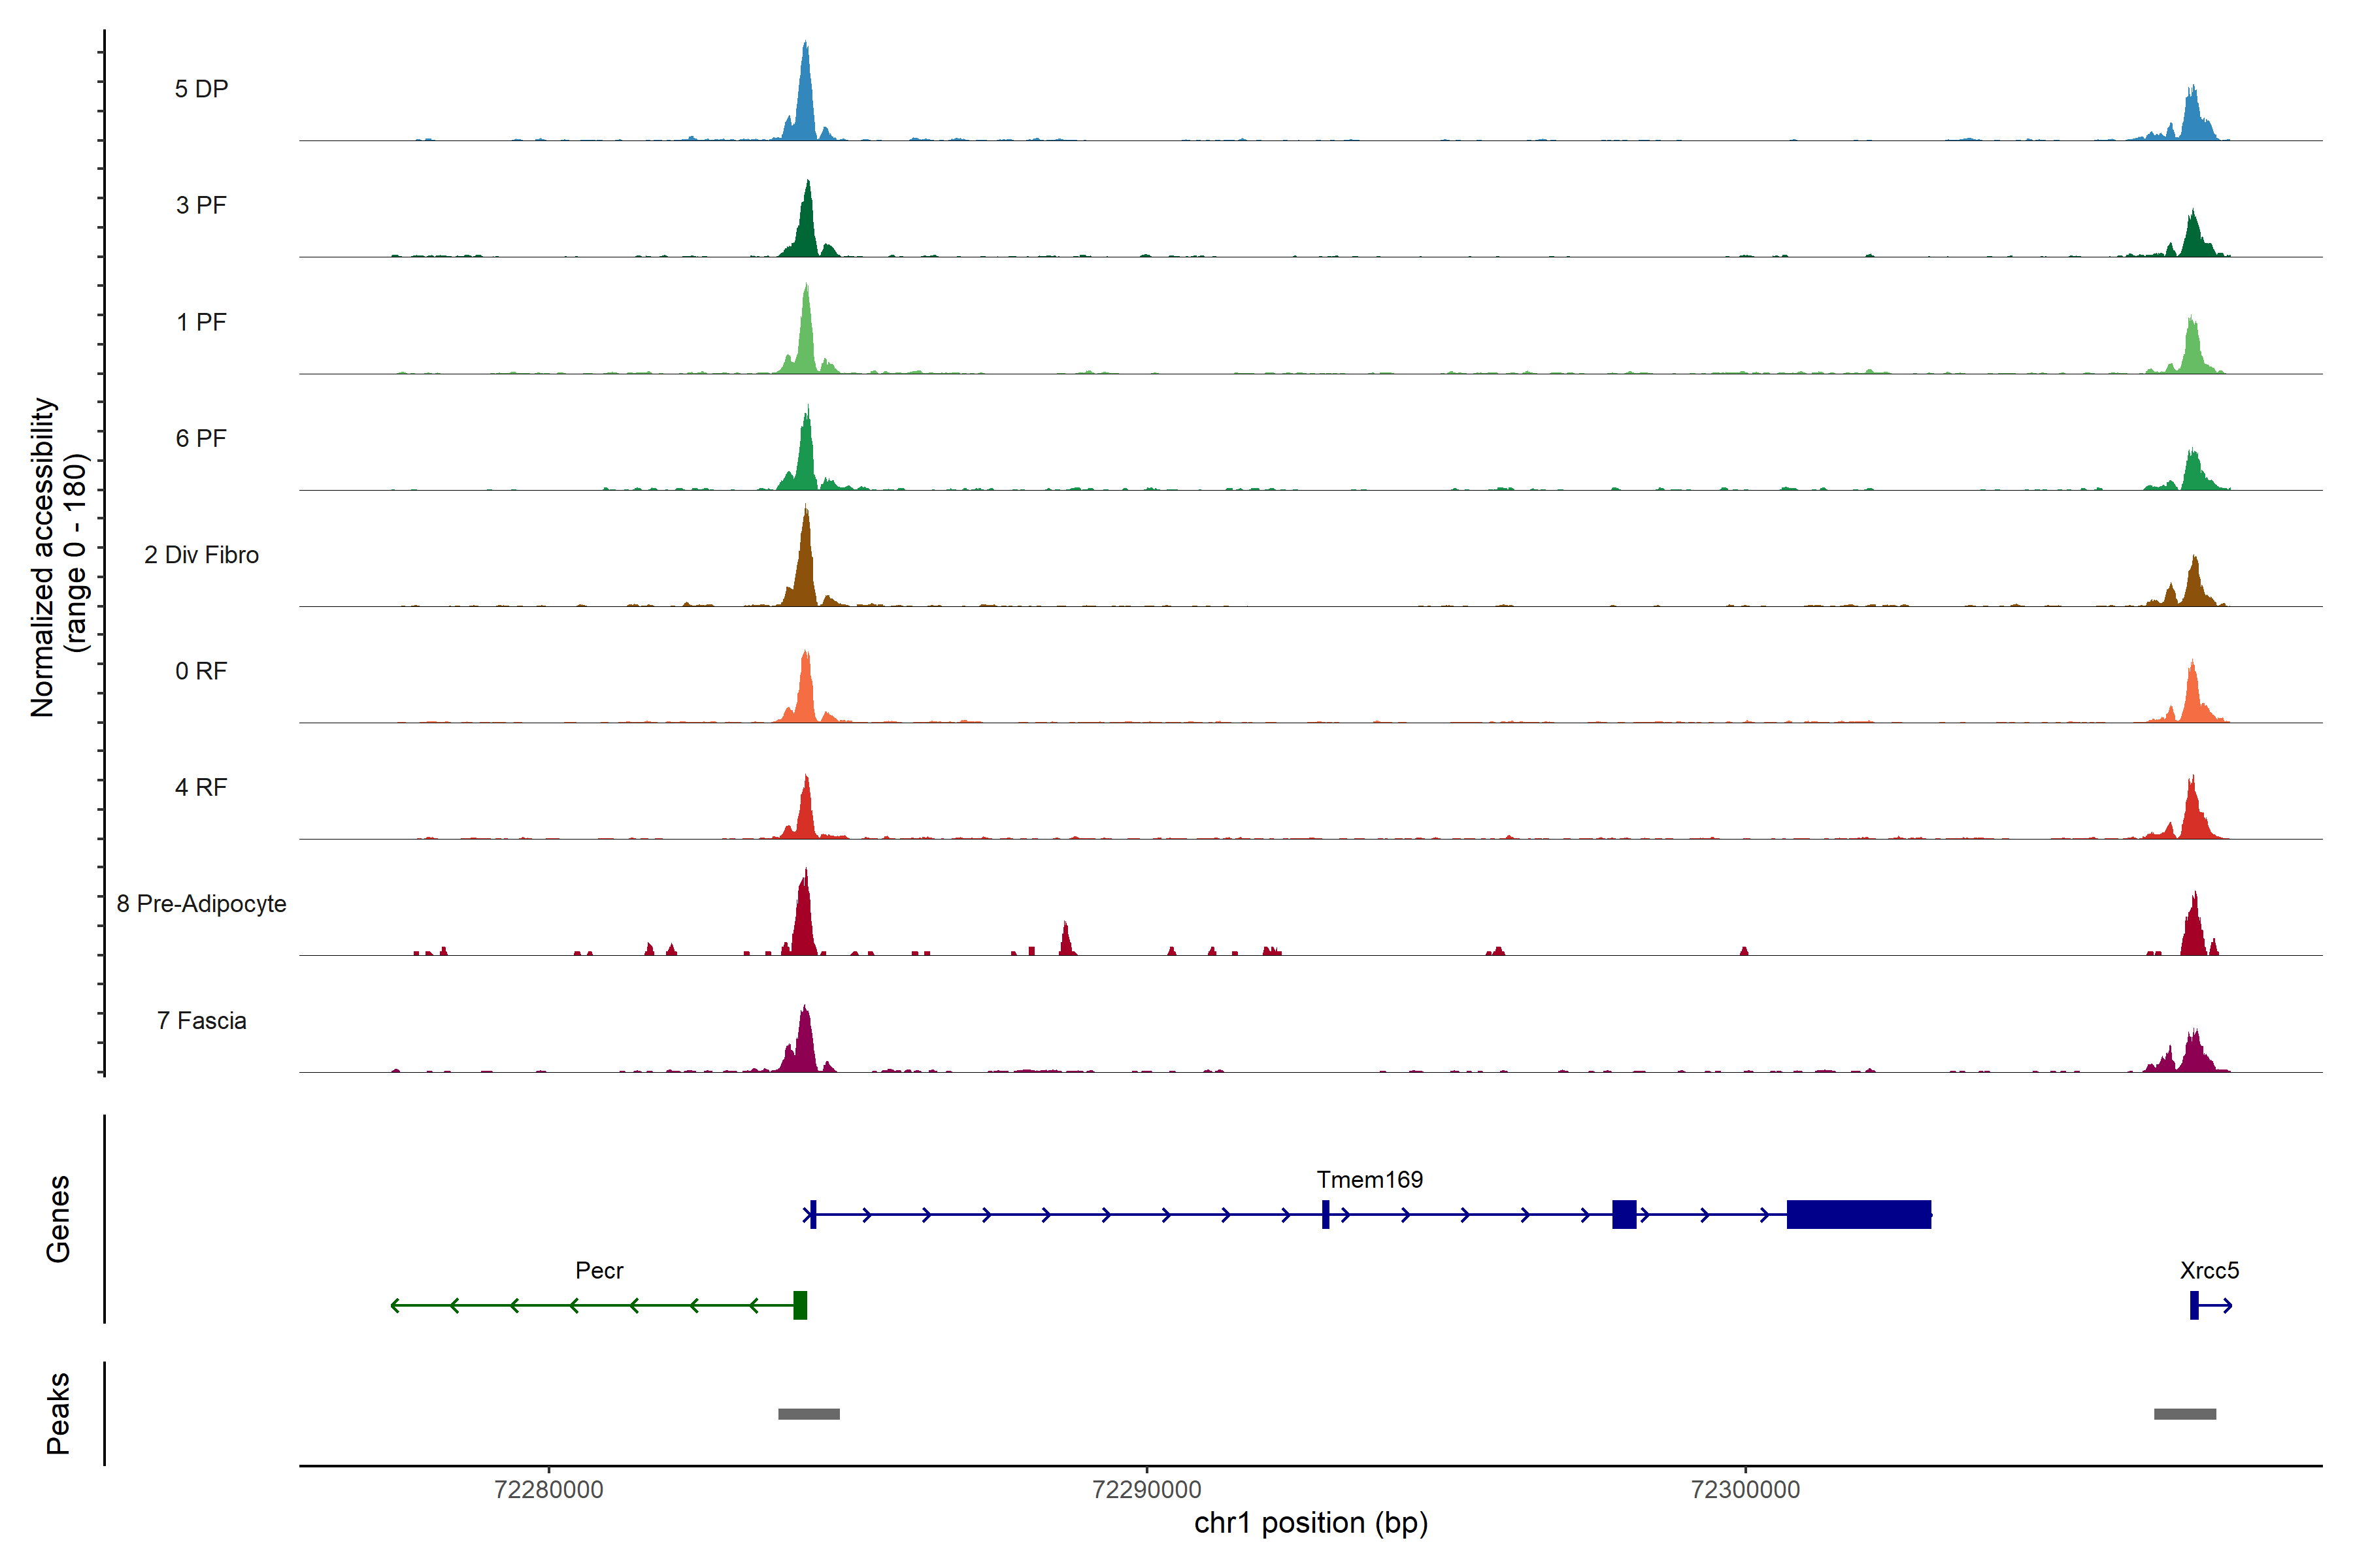Click the tall blue peak in 5 DP track
This screenshot has height=1568, width=2353.
(x=805, y=100)
